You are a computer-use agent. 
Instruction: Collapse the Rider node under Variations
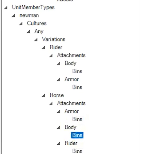click(43, 48)
